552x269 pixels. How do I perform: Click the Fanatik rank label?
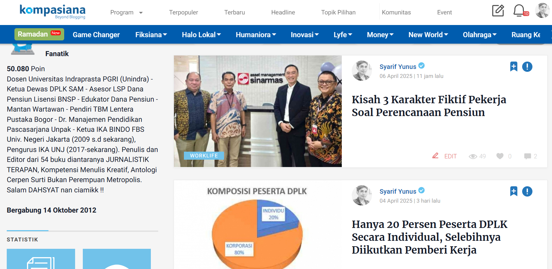[57, 54]
